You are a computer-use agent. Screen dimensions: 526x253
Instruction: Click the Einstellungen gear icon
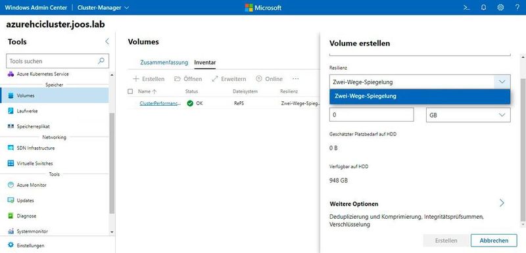(11, 245)
